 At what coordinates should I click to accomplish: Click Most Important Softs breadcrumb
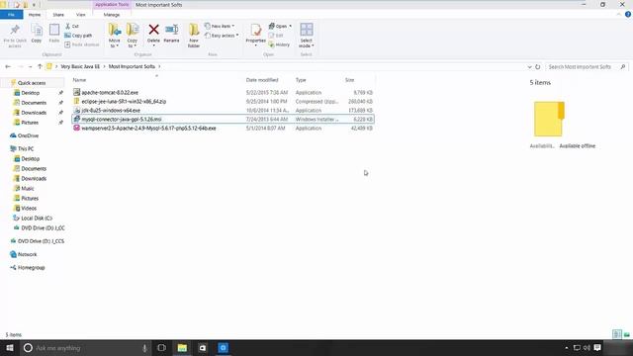click(132, 66)
